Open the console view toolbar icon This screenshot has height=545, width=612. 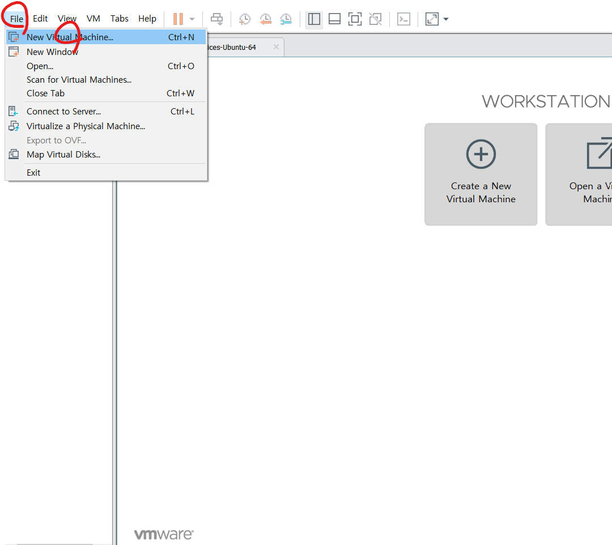point(403,19)
